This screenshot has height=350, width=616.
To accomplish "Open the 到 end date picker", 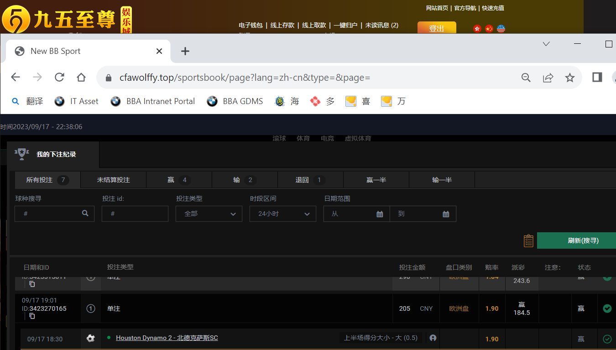I will [423, 214].
